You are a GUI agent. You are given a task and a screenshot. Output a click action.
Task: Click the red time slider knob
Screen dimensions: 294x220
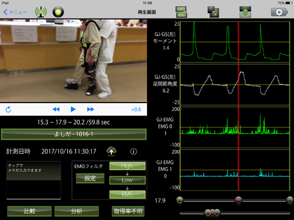point(238,200)
